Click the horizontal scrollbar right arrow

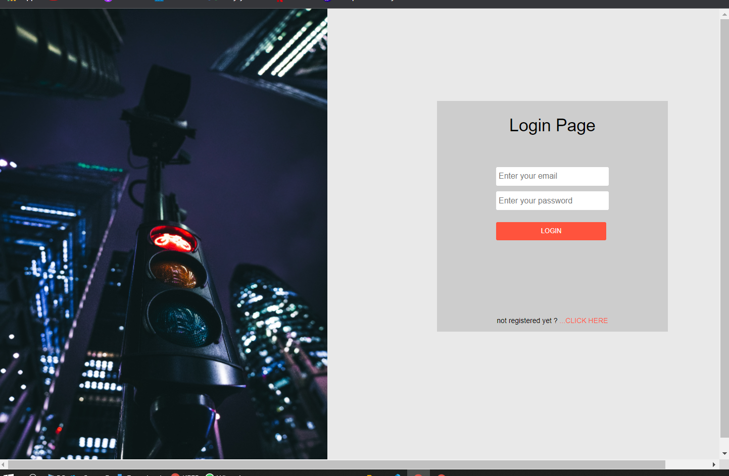tap(714, 464)
